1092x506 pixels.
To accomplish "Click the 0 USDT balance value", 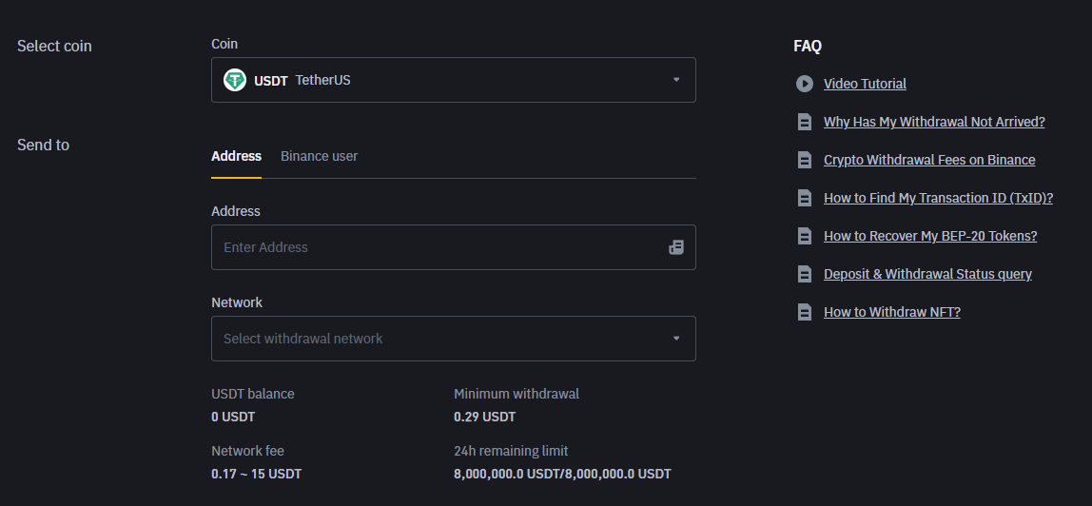I will click(x=233, y=417).
